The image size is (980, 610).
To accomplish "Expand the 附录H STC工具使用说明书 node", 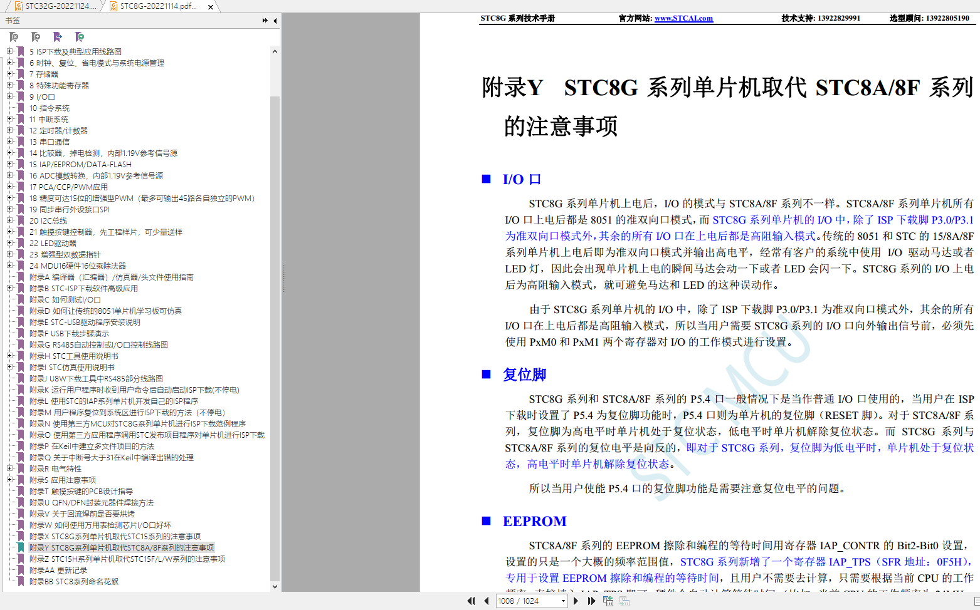I will 9,356.
